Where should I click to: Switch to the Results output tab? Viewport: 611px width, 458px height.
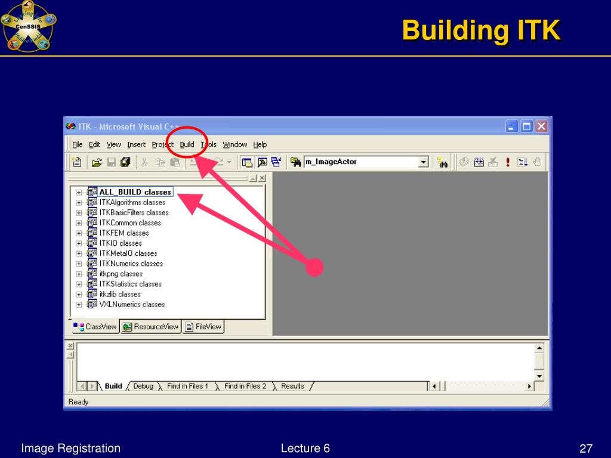(x=292, y=386)
